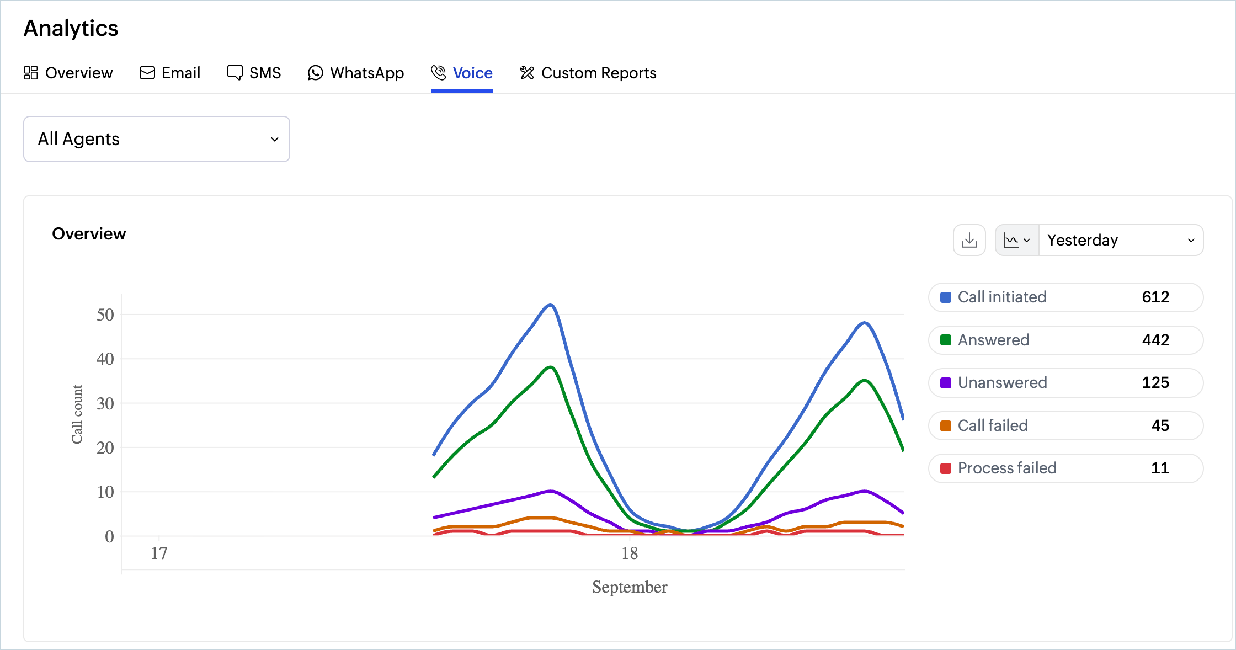This screenshot has height=650, width=1236.
Task: Select the Voice tab
Action: click(x=461, y=73)
